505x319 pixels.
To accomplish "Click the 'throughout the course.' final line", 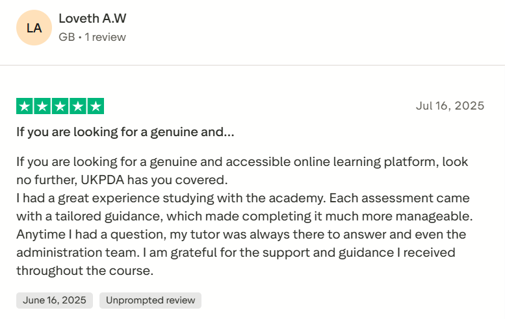I will [x=84, y=270].
